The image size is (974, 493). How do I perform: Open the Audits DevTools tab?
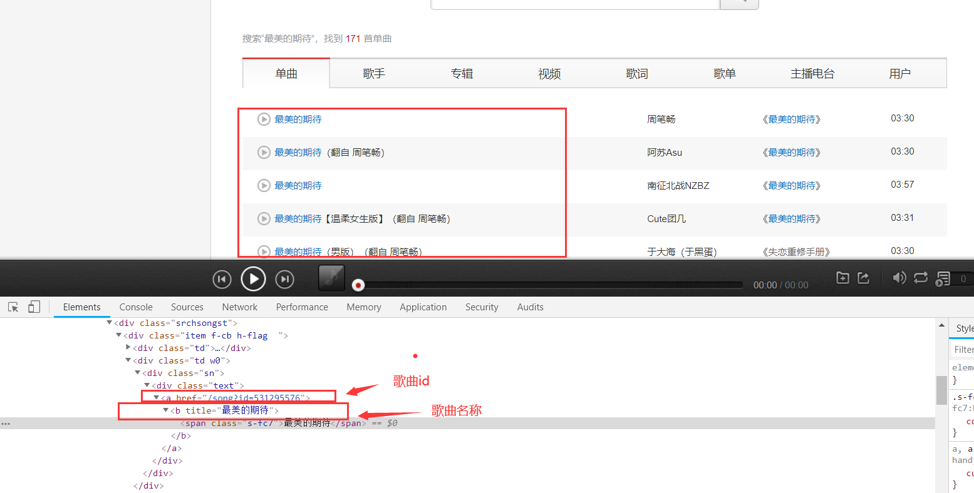(531, 307)
